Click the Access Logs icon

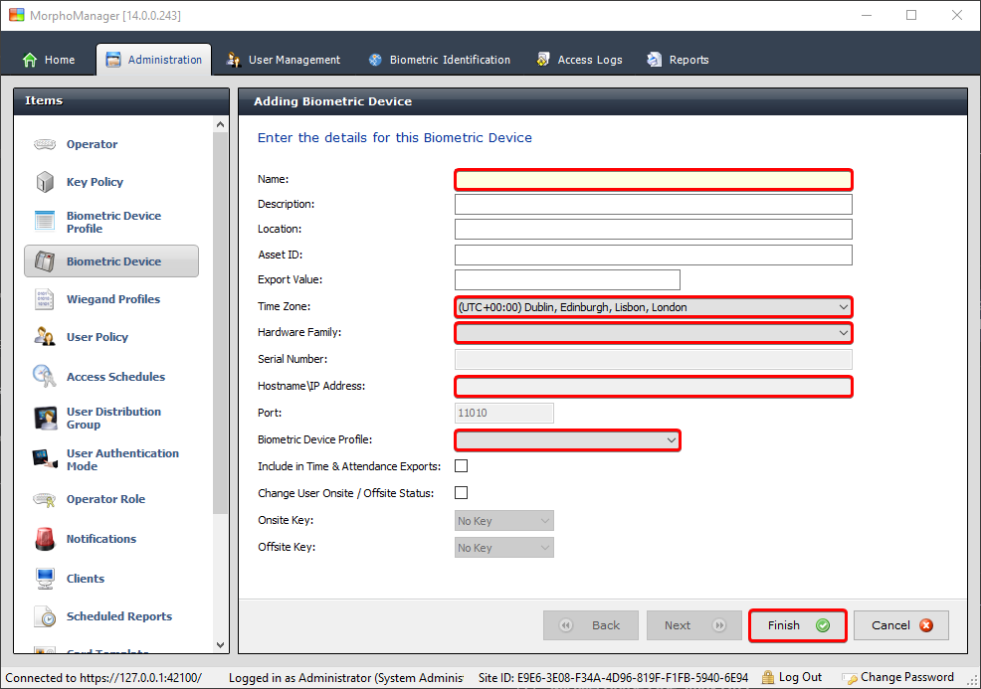(543, 60)
